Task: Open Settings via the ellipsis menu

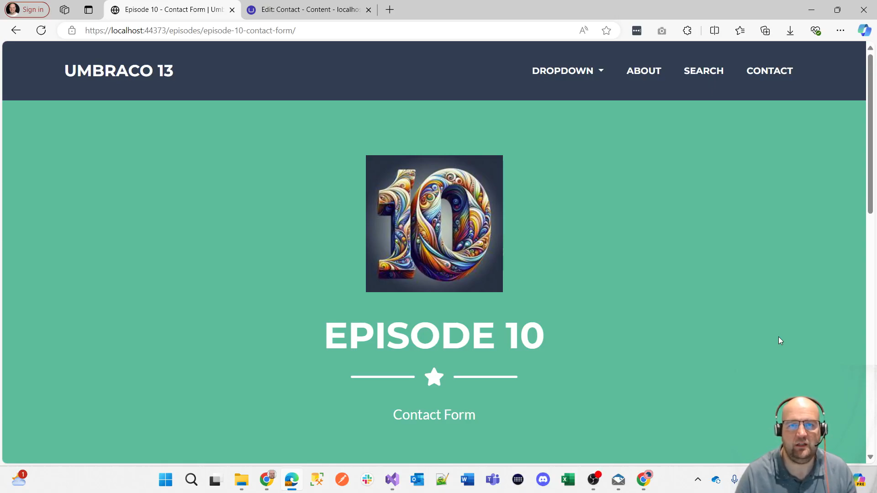Action: pos(841,30)
